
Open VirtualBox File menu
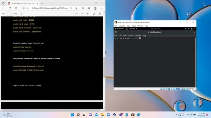pos(116,26)
